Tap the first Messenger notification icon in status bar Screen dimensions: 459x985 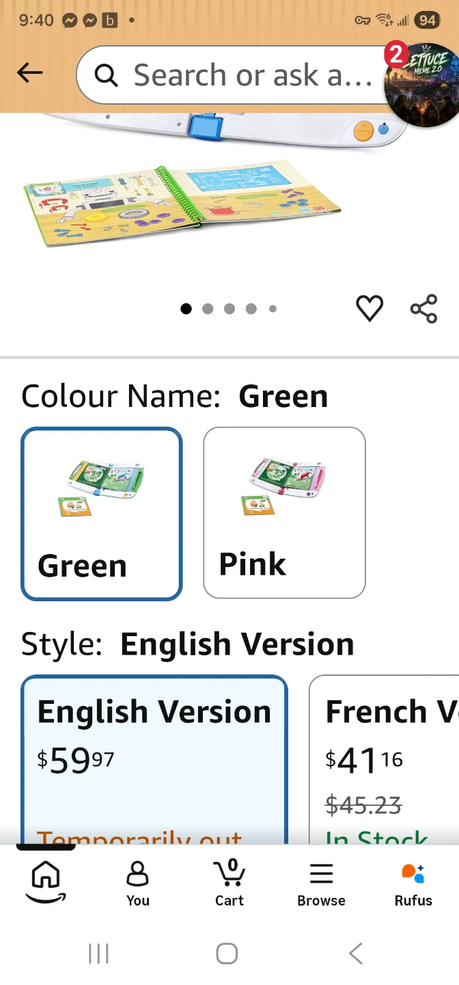click(x=69, y=21)
